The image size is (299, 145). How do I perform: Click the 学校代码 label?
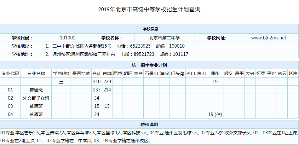(x=22, y=38)
